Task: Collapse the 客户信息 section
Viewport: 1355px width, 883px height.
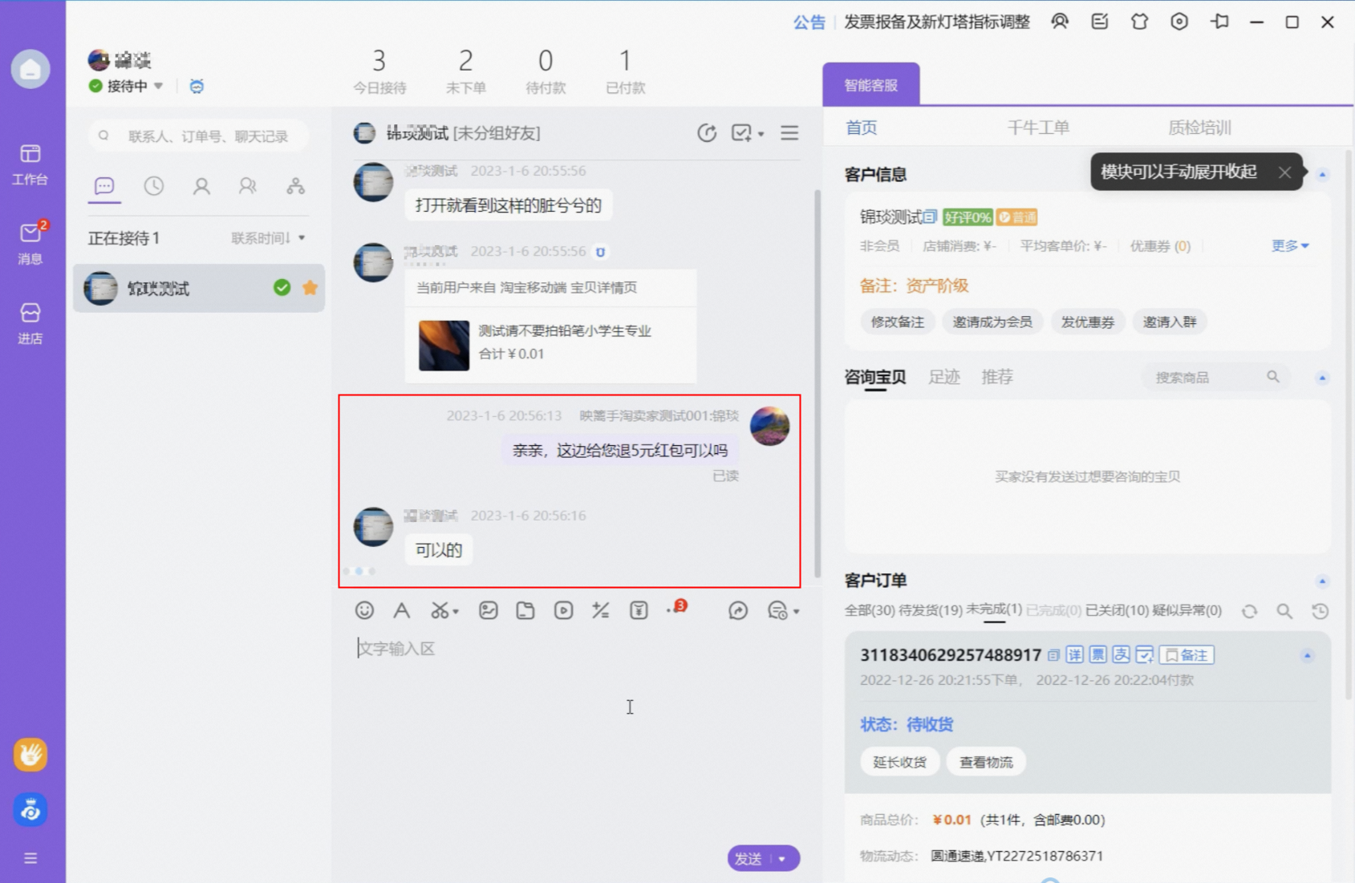Action: 1322,174
